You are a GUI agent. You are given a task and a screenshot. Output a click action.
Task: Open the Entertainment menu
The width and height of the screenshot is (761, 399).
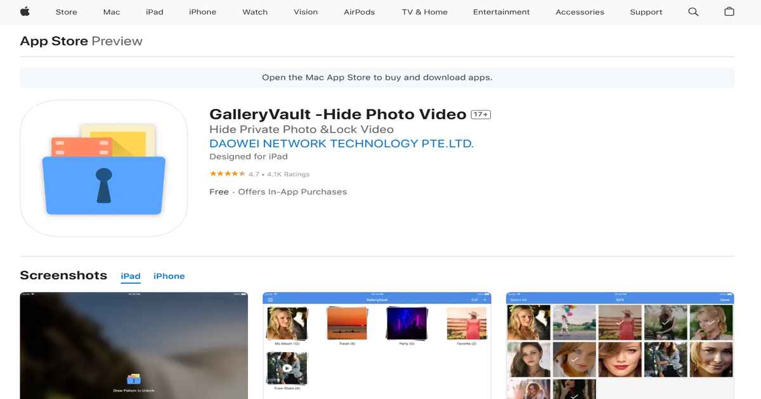pyautogui.click(x=502, y=12)
